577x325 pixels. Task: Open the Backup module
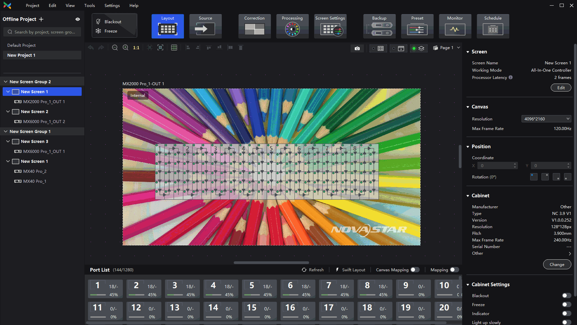point(379,26)
